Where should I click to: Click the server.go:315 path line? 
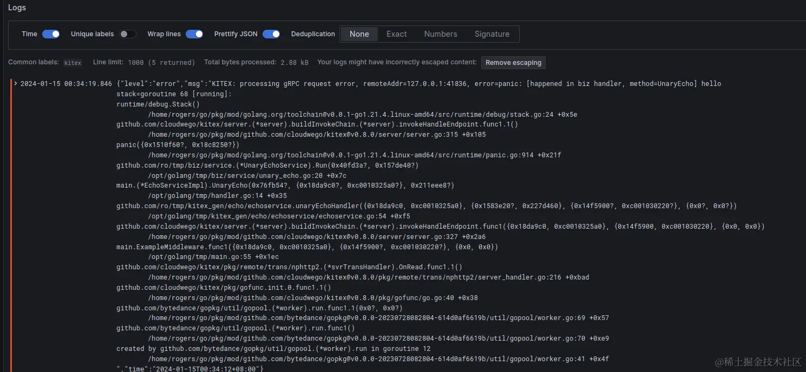click(x=317, y=135)
